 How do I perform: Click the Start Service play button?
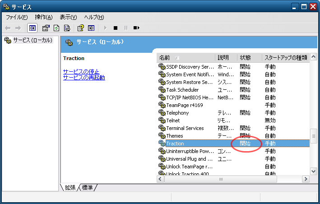(x=105, y=28)
